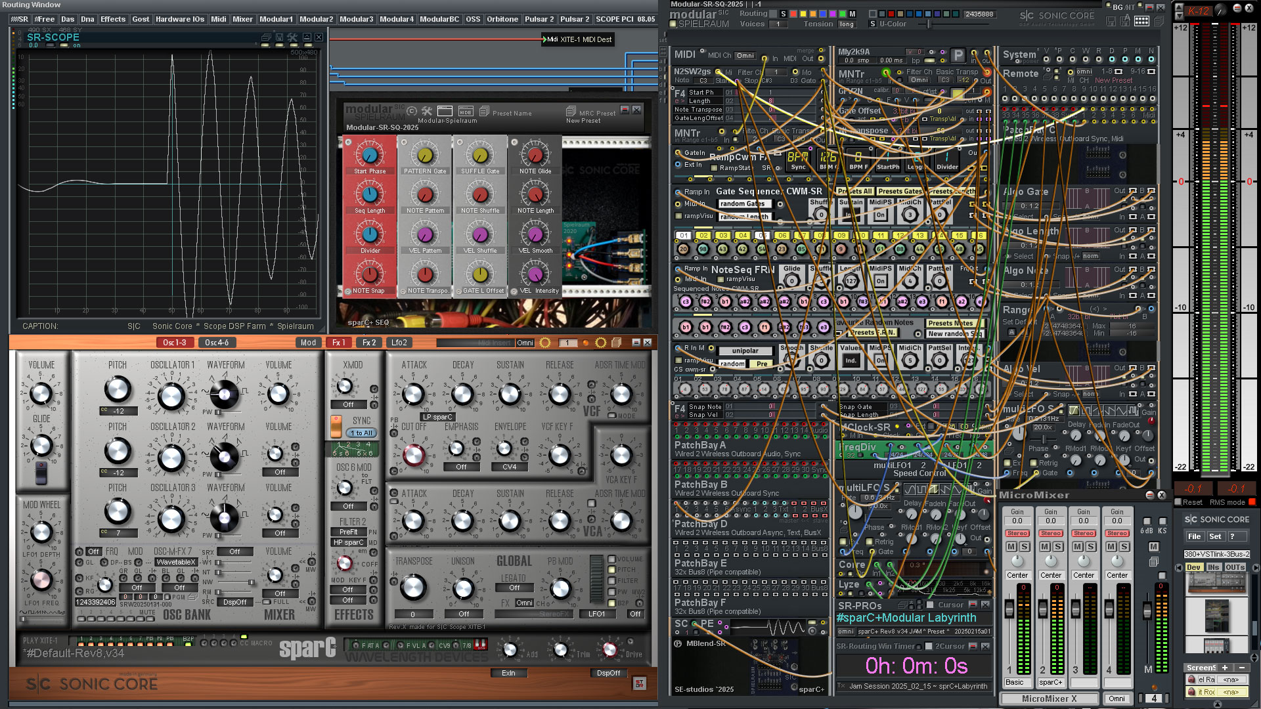
Task: Click lock icon on first screenset row
Action: coord(1191,679)
